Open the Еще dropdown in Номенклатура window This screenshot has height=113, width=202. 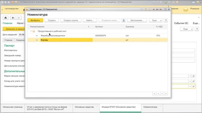point(156,20)
